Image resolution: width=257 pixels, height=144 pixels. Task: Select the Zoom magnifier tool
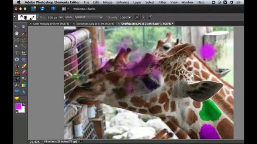pos(24,27)
